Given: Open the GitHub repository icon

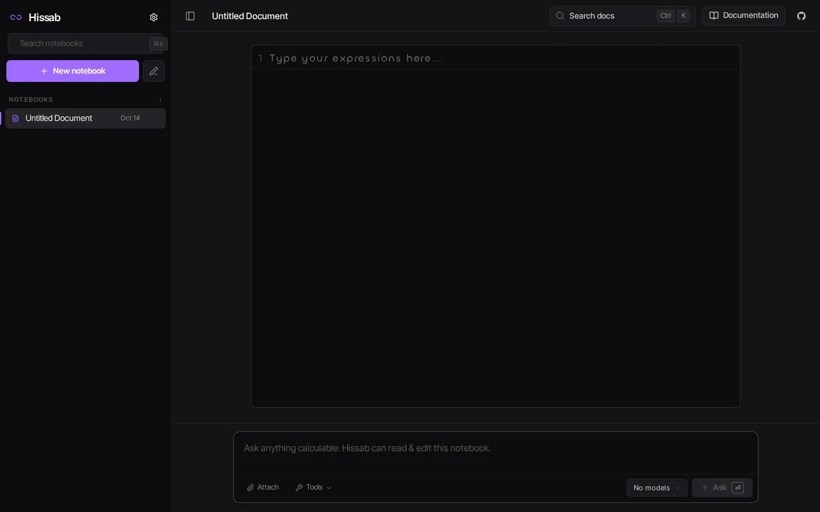Looking at the screenshot, I should coord(801,16).
